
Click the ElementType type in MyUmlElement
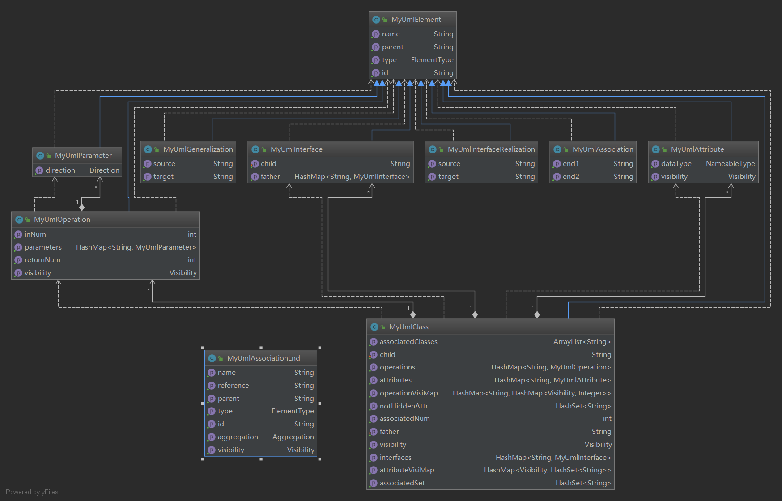click(432, 60)
